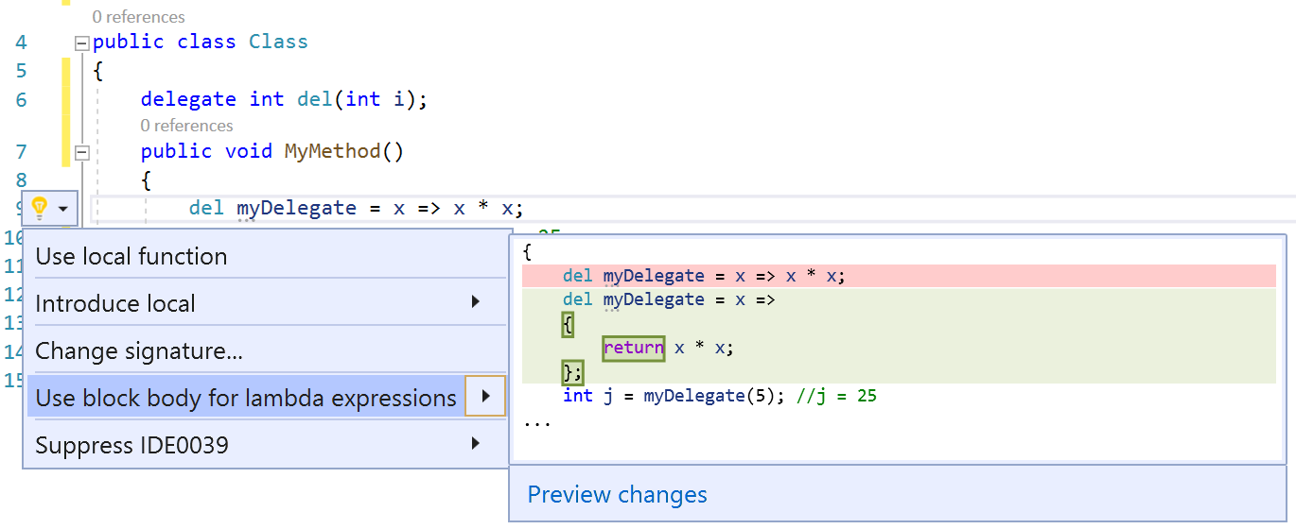
Task: Expand Introduce local submenu arrow
Action: 475,302
